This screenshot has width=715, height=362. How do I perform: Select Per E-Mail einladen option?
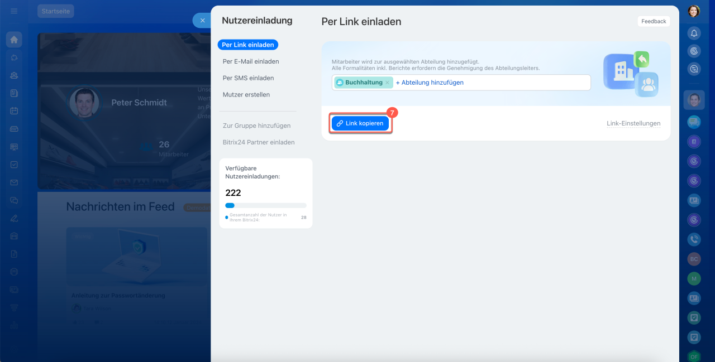(251, 61)
